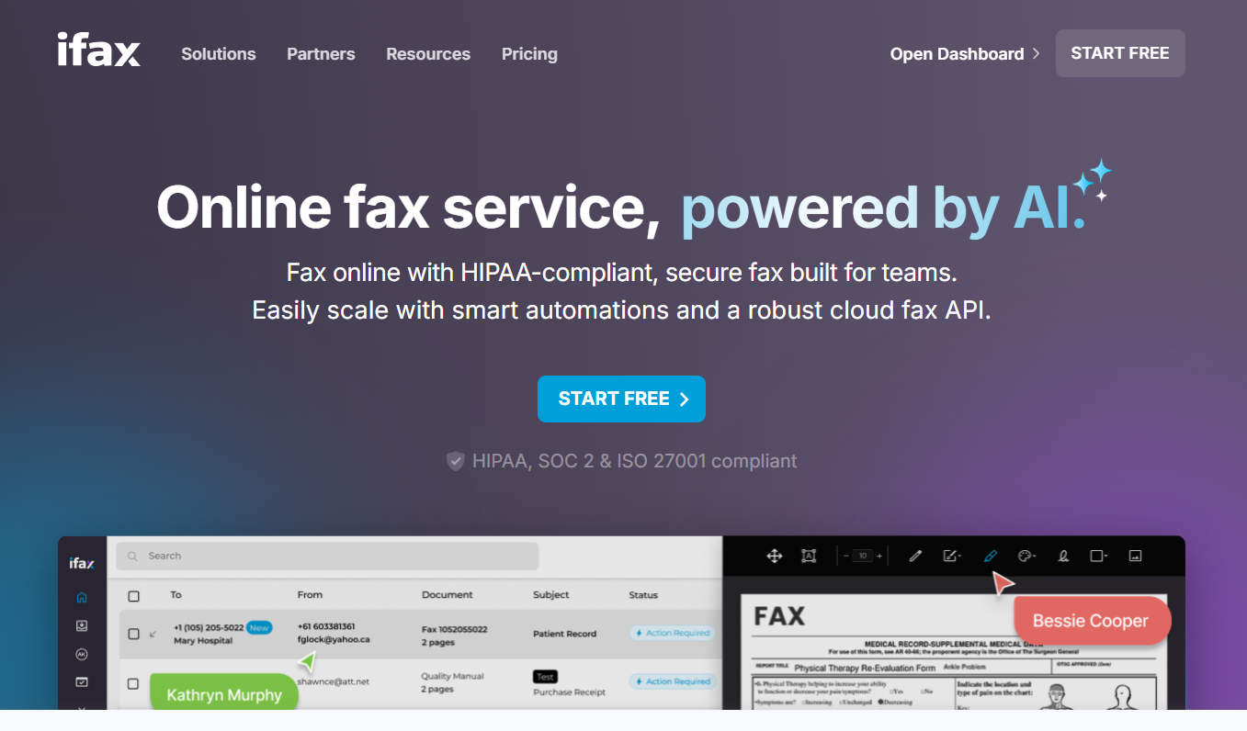Screen dimensions: 1247x731
Task: Tick the select-all checkbox in the table header
Action: (133, 596)
